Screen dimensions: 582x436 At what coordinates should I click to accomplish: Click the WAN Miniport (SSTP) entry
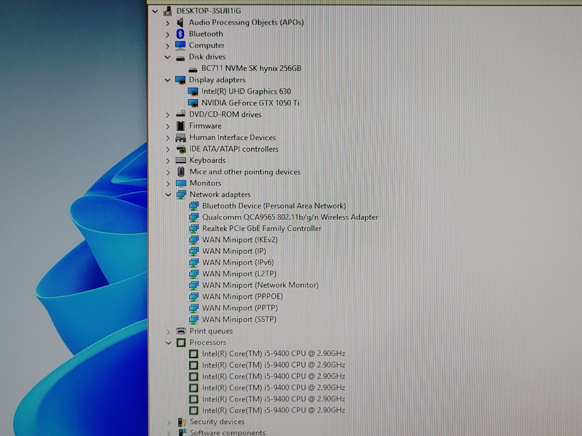(x=240, y=319)
